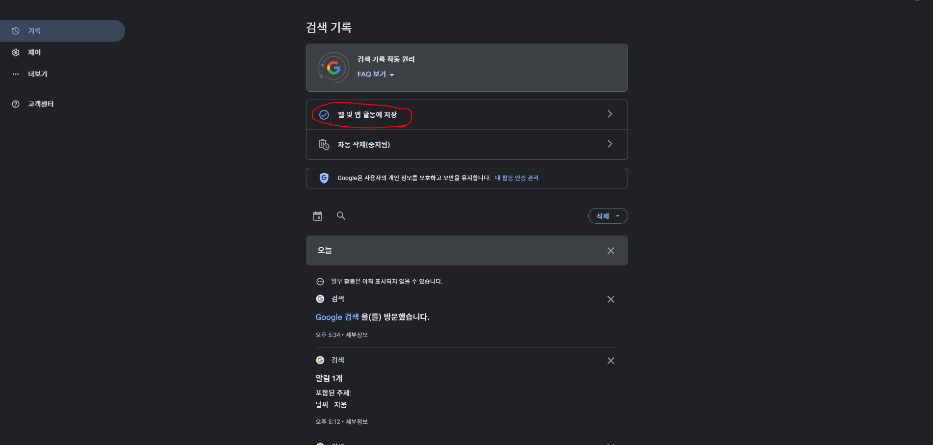Click the search magnifier icon above activity list
The image size is (933, 445).
[341, 216]
